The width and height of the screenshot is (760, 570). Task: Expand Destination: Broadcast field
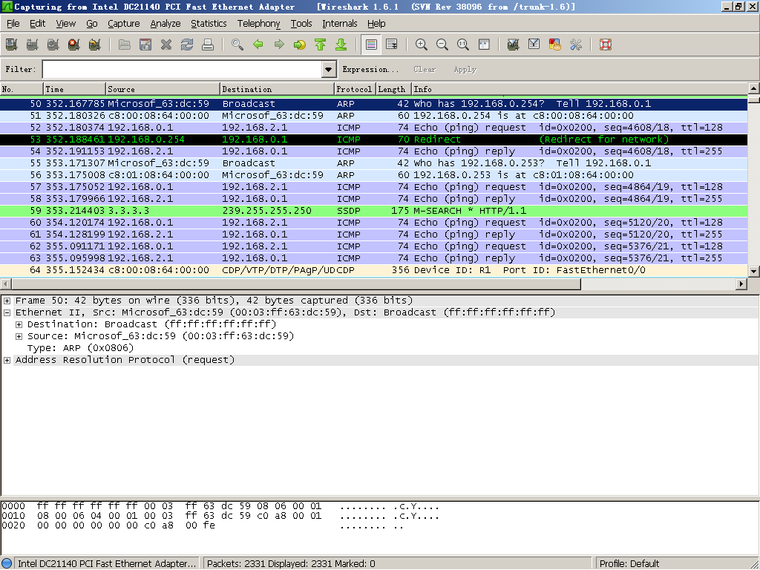pos(19,325)
